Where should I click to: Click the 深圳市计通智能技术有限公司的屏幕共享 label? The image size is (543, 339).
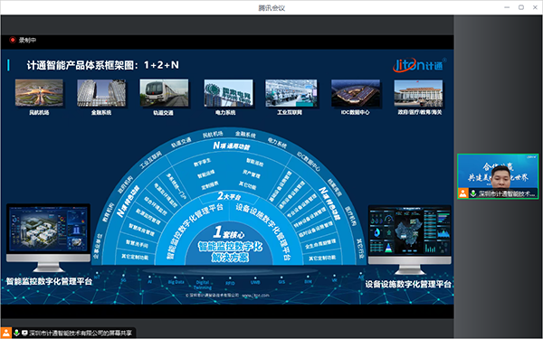(x=81, y=333)
